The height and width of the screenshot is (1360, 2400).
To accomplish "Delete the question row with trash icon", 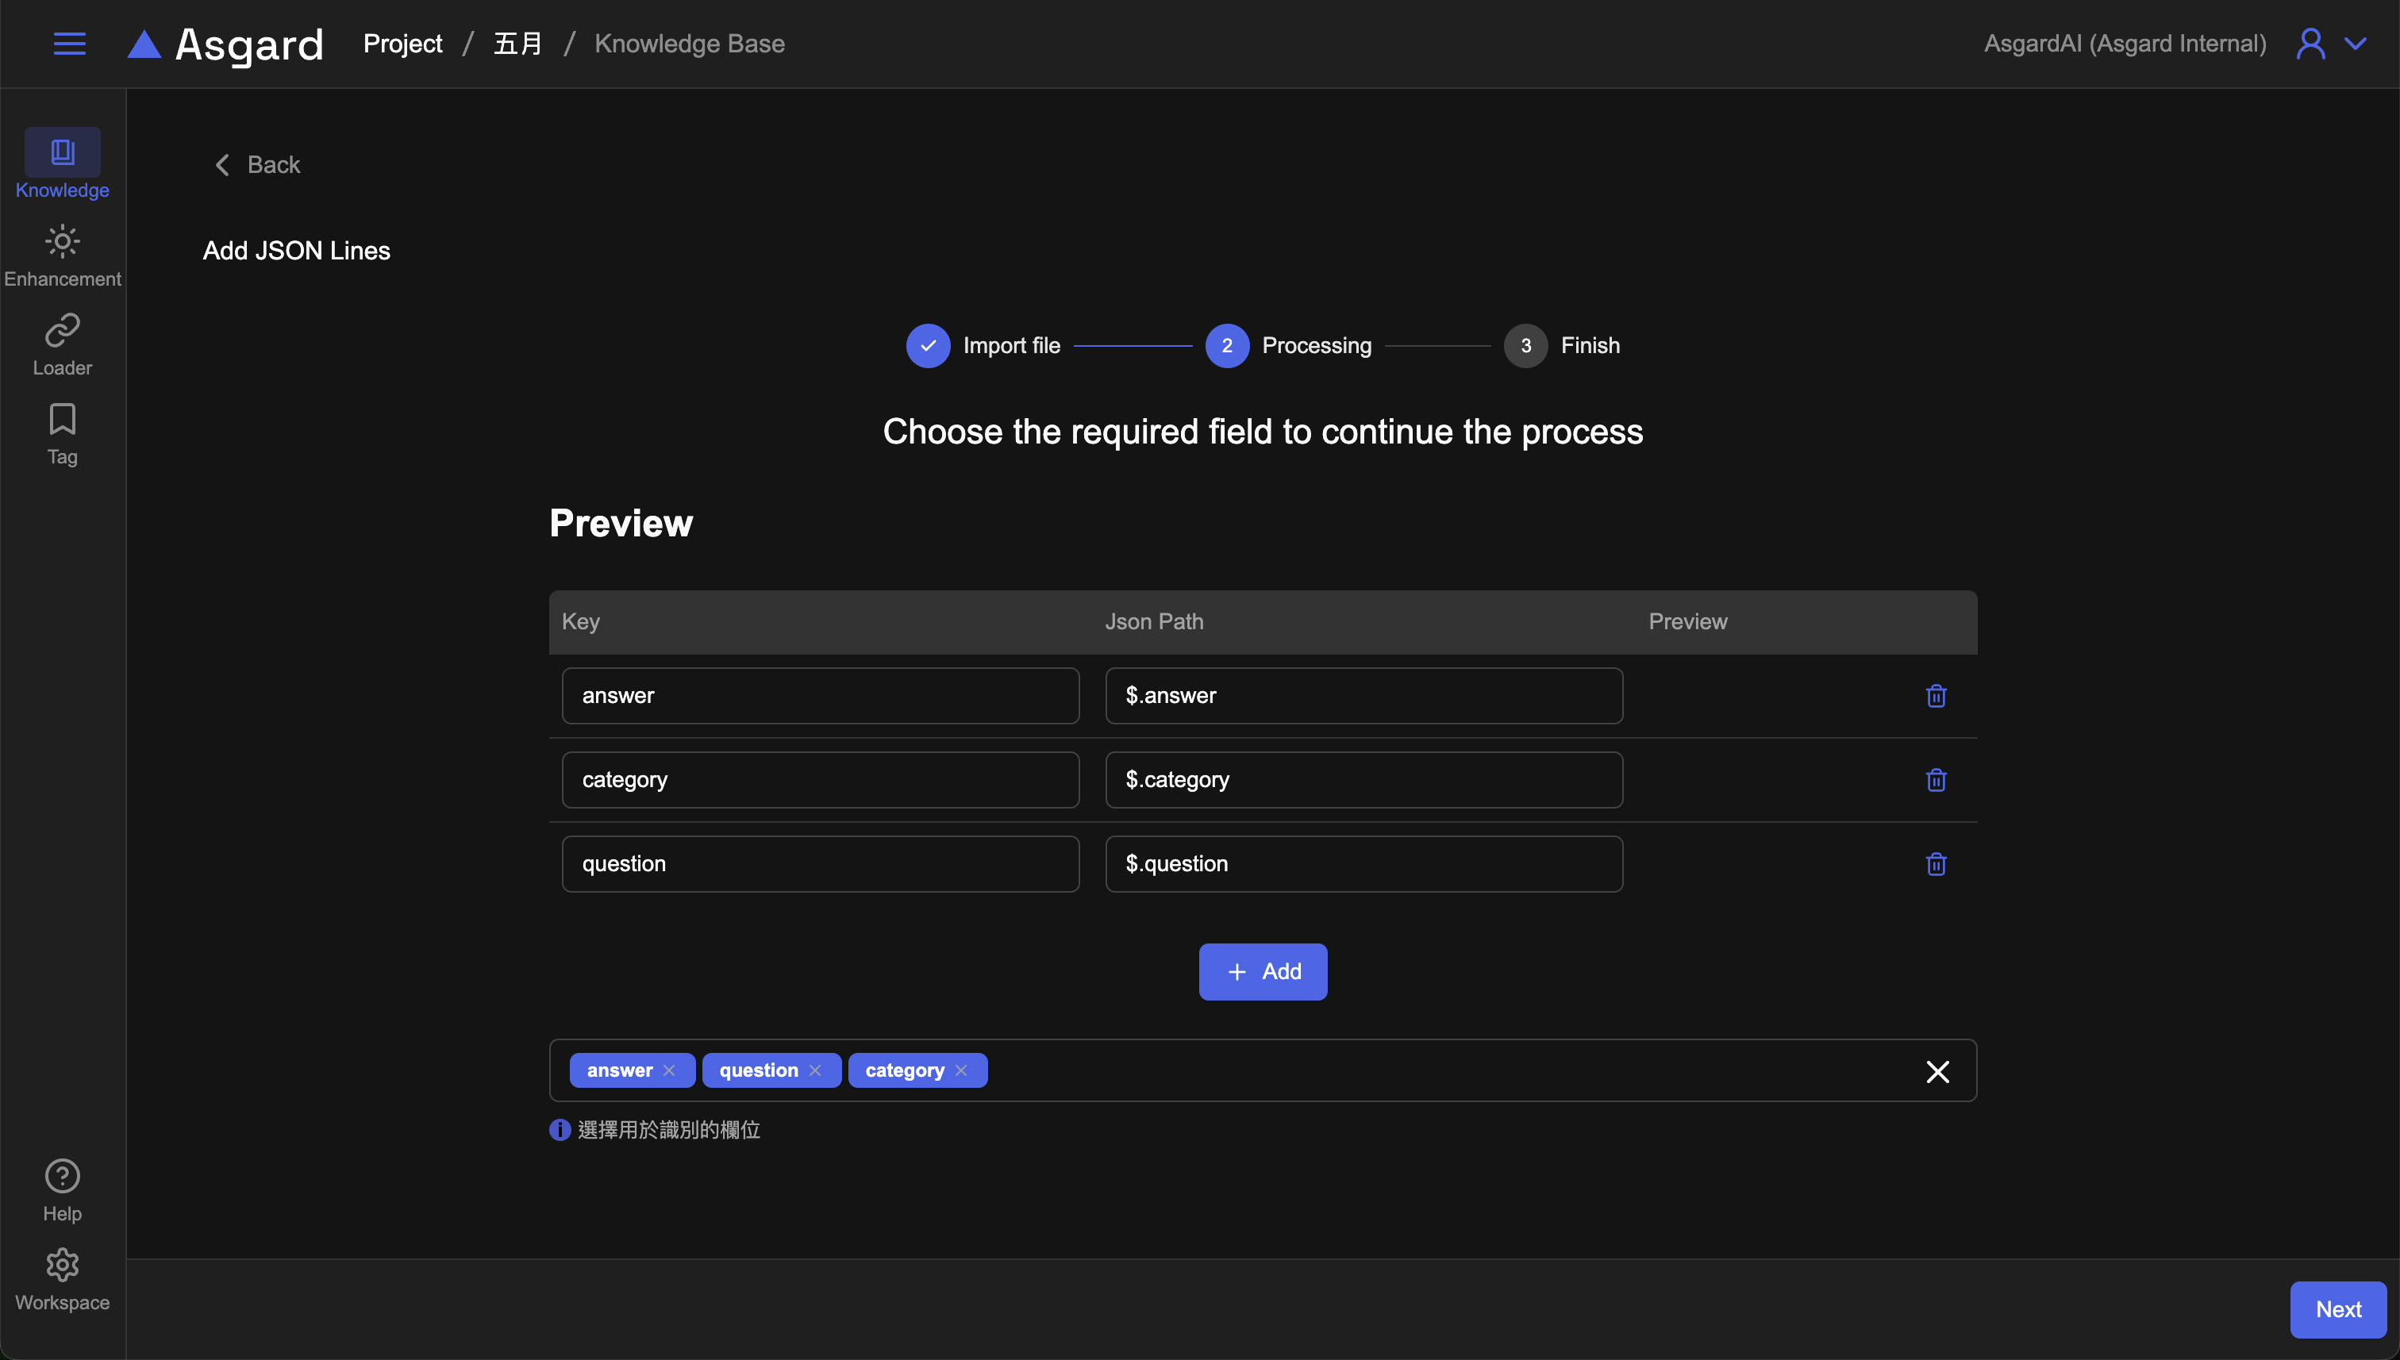I will [1936, 864].
